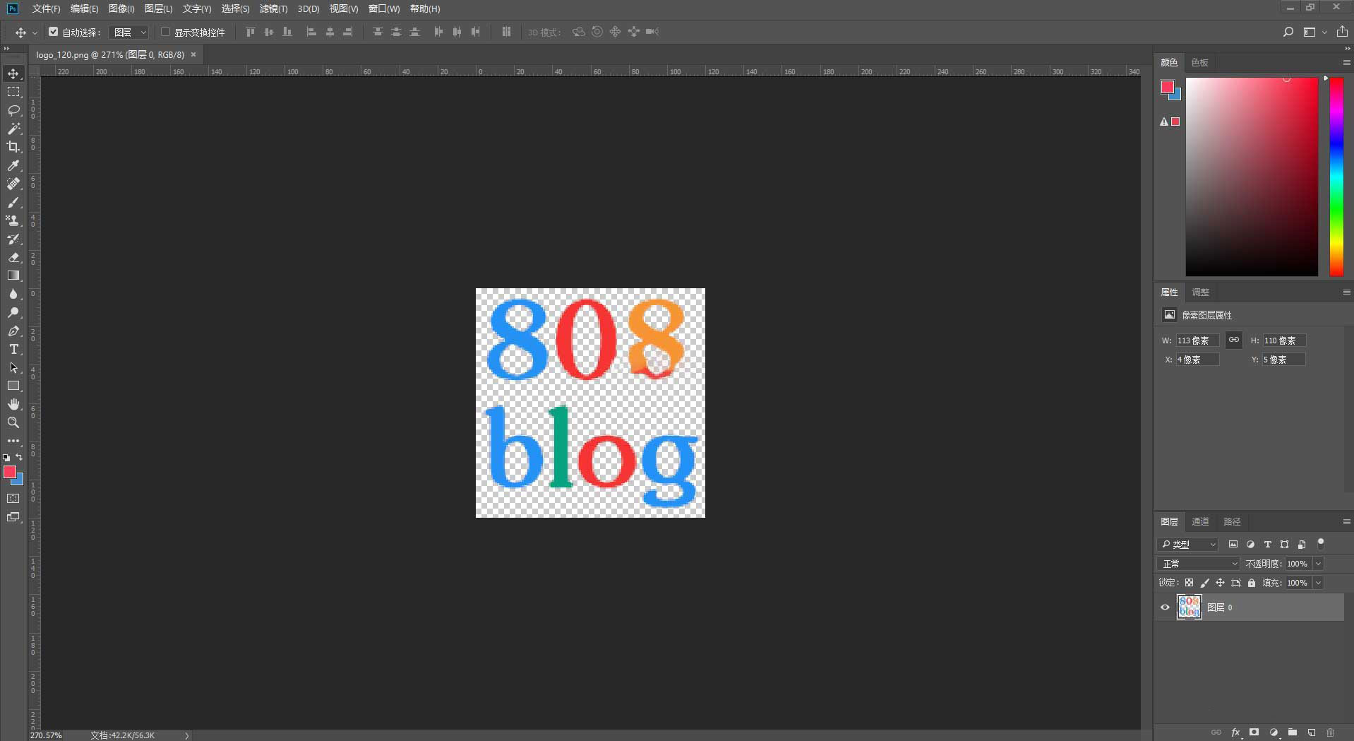1354x741 pixels.
Task: Create a new layer
Action: click(1312, 733)
